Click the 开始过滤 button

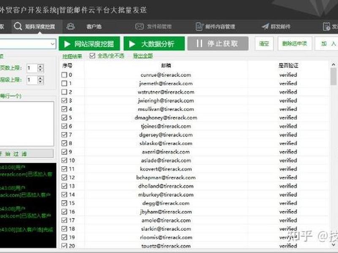tap(27, 153)
